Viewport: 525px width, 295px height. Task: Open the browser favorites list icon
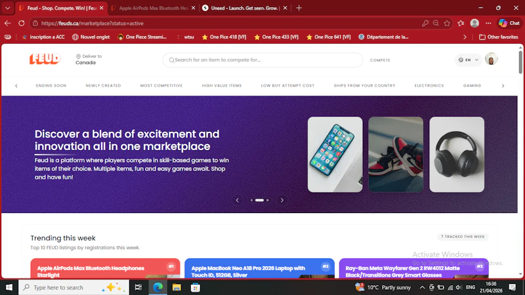click(461, 23)
